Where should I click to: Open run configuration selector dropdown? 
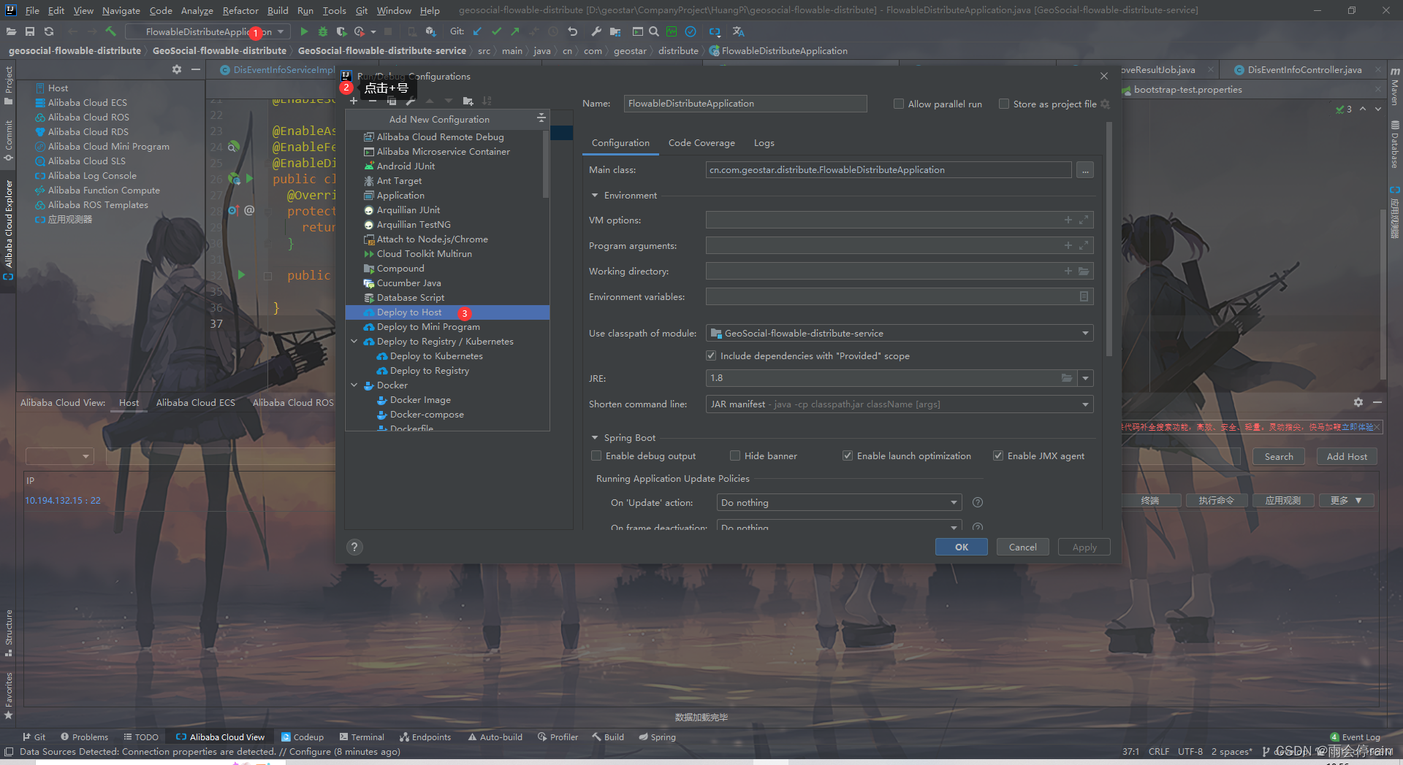point(208,31)
